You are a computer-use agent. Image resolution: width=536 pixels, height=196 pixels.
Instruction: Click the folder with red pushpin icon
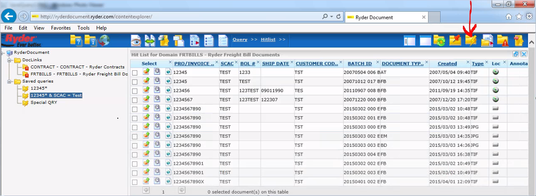click(x=455, y=40)
